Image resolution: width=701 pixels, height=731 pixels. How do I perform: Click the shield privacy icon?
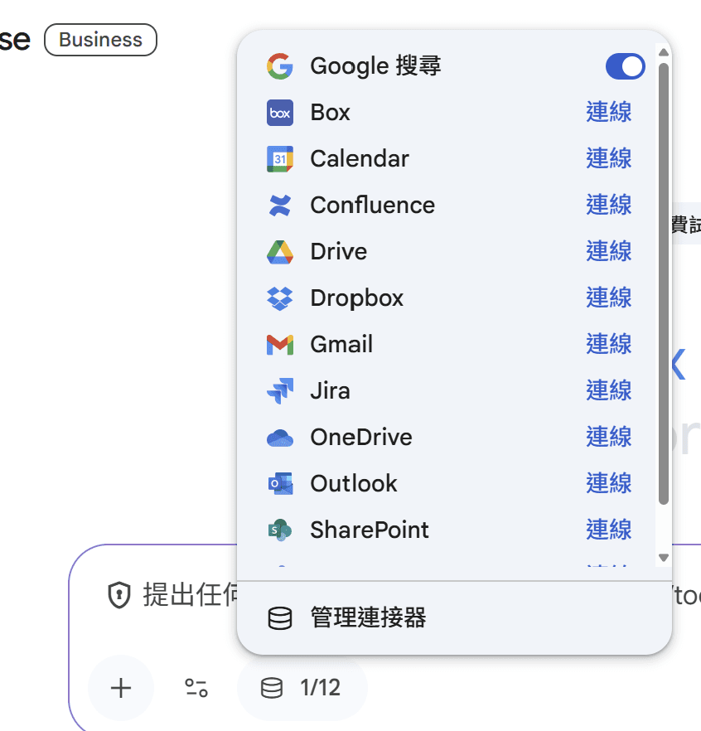(x=119, y=595)
